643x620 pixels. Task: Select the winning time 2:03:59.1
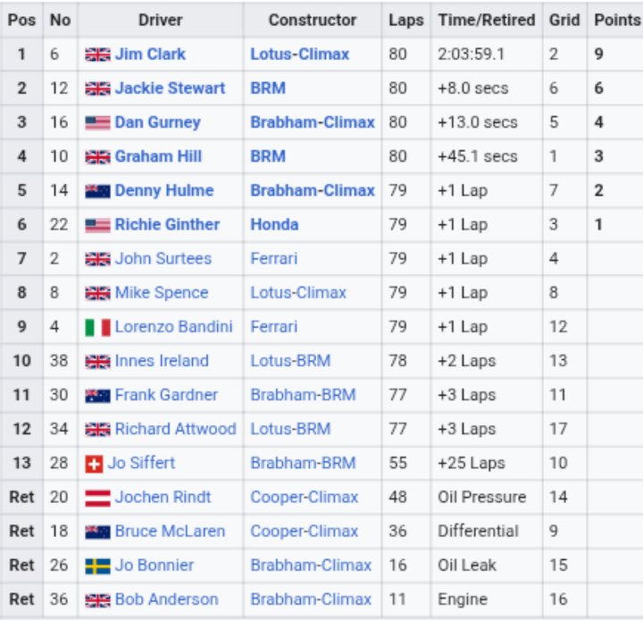coord(471,54)
